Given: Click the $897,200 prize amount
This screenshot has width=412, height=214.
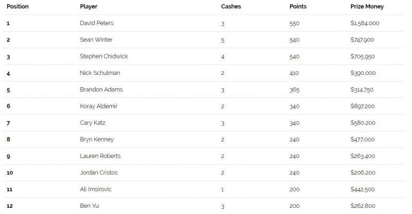Looking at the screenshot, I should (x=363, y=106).
